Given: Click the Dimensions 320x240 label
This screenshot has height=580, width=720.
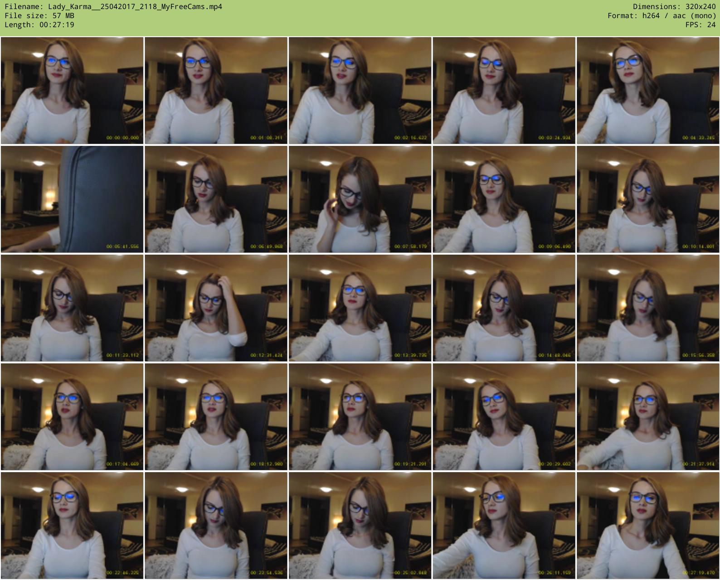Looking at the screenshot, I should [x=674, y=7].
